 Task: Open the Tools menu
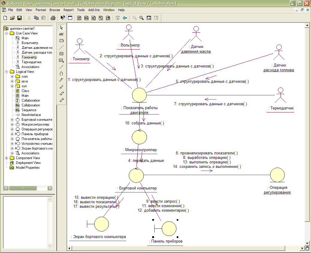[x=81, y=10]
